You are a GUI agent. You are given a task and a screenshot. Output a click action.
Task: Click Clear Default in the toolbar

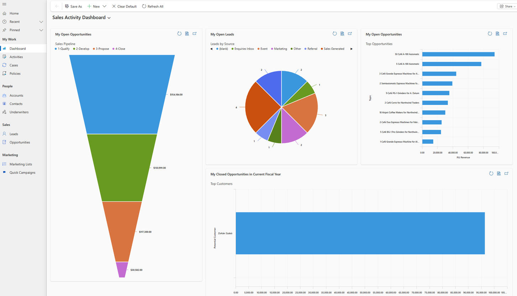[x=124, y=6]
